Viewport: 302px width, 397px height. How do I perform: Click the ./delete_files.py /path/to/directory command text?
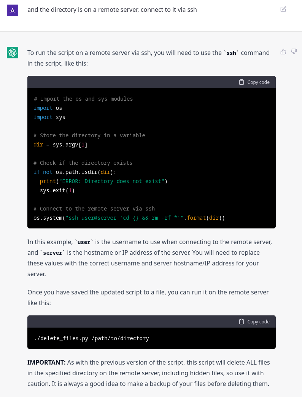point(92,339)
